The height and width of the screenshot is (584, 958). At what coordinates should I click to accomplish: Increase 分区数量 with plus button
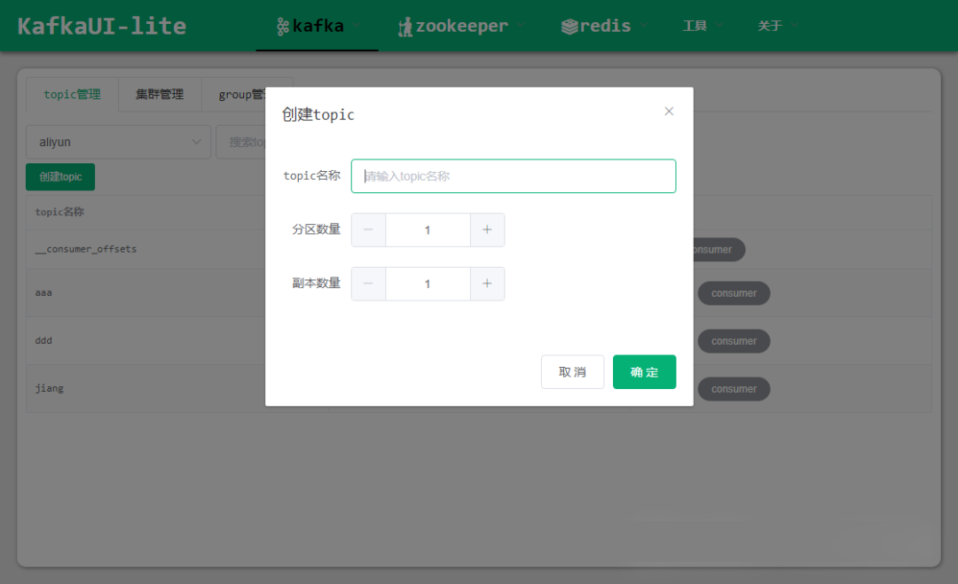tap(487, 230)
